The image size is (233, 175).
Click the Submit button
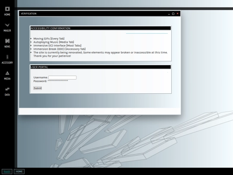click(38, 88)
